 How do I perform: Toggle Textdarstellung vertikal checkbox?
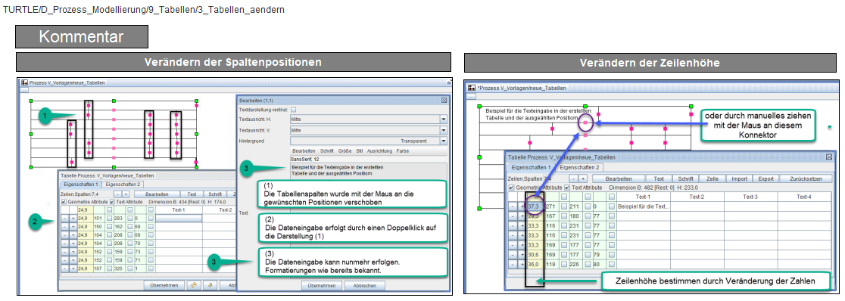pyautogui.click(x=293, y=110)
